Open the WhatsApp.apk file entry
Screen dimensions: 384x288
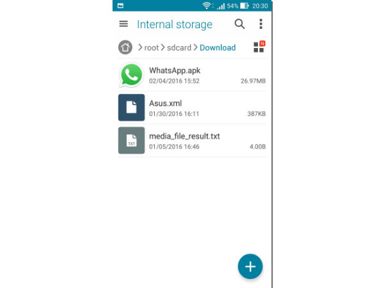click(x=192, y=75)
